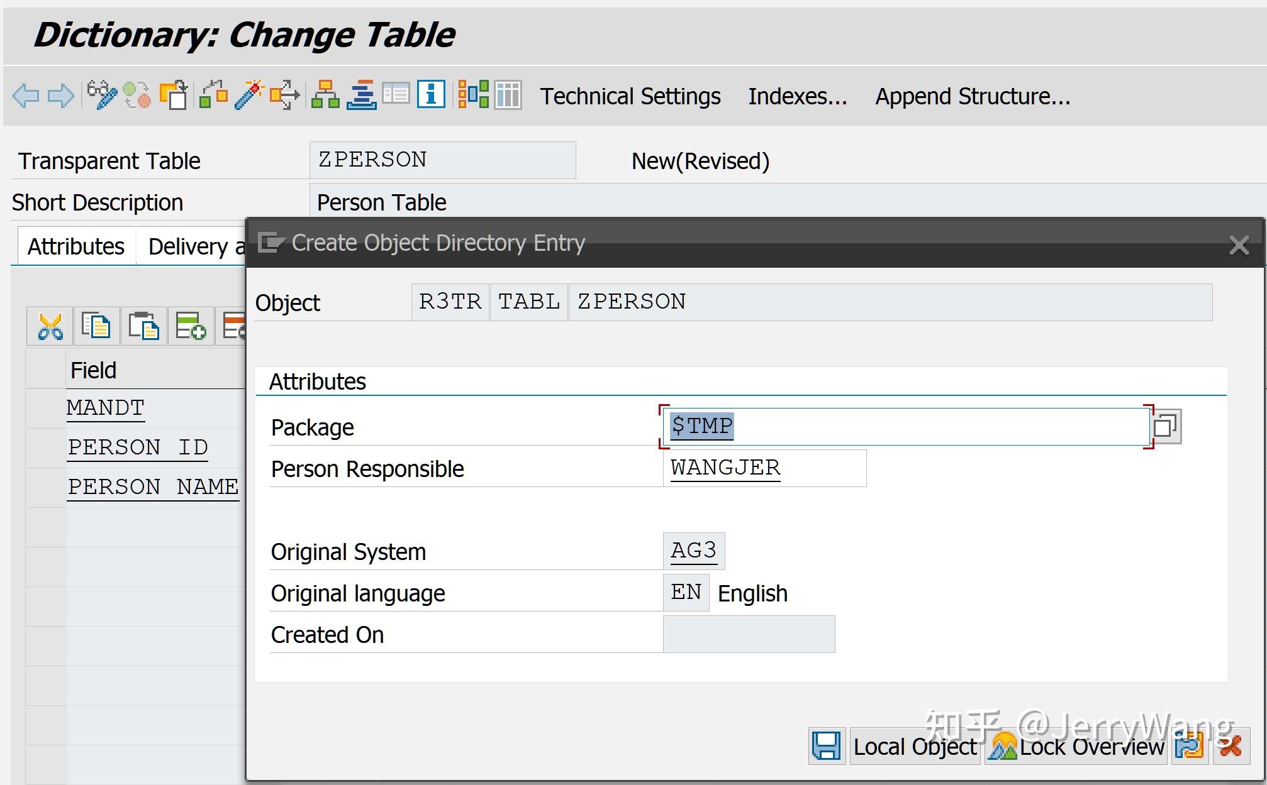The height and width of the screenshot is (785, 1267).
Task: Click the Package input field with $TMP
Action: [906, 427]
